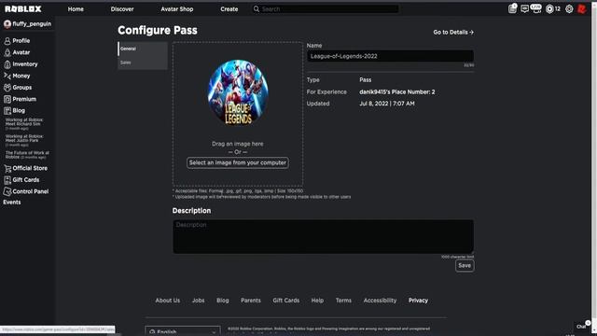597x336 pixels.
Task: Click the Control Panel icon in sidebar
Action: (7, 191)
